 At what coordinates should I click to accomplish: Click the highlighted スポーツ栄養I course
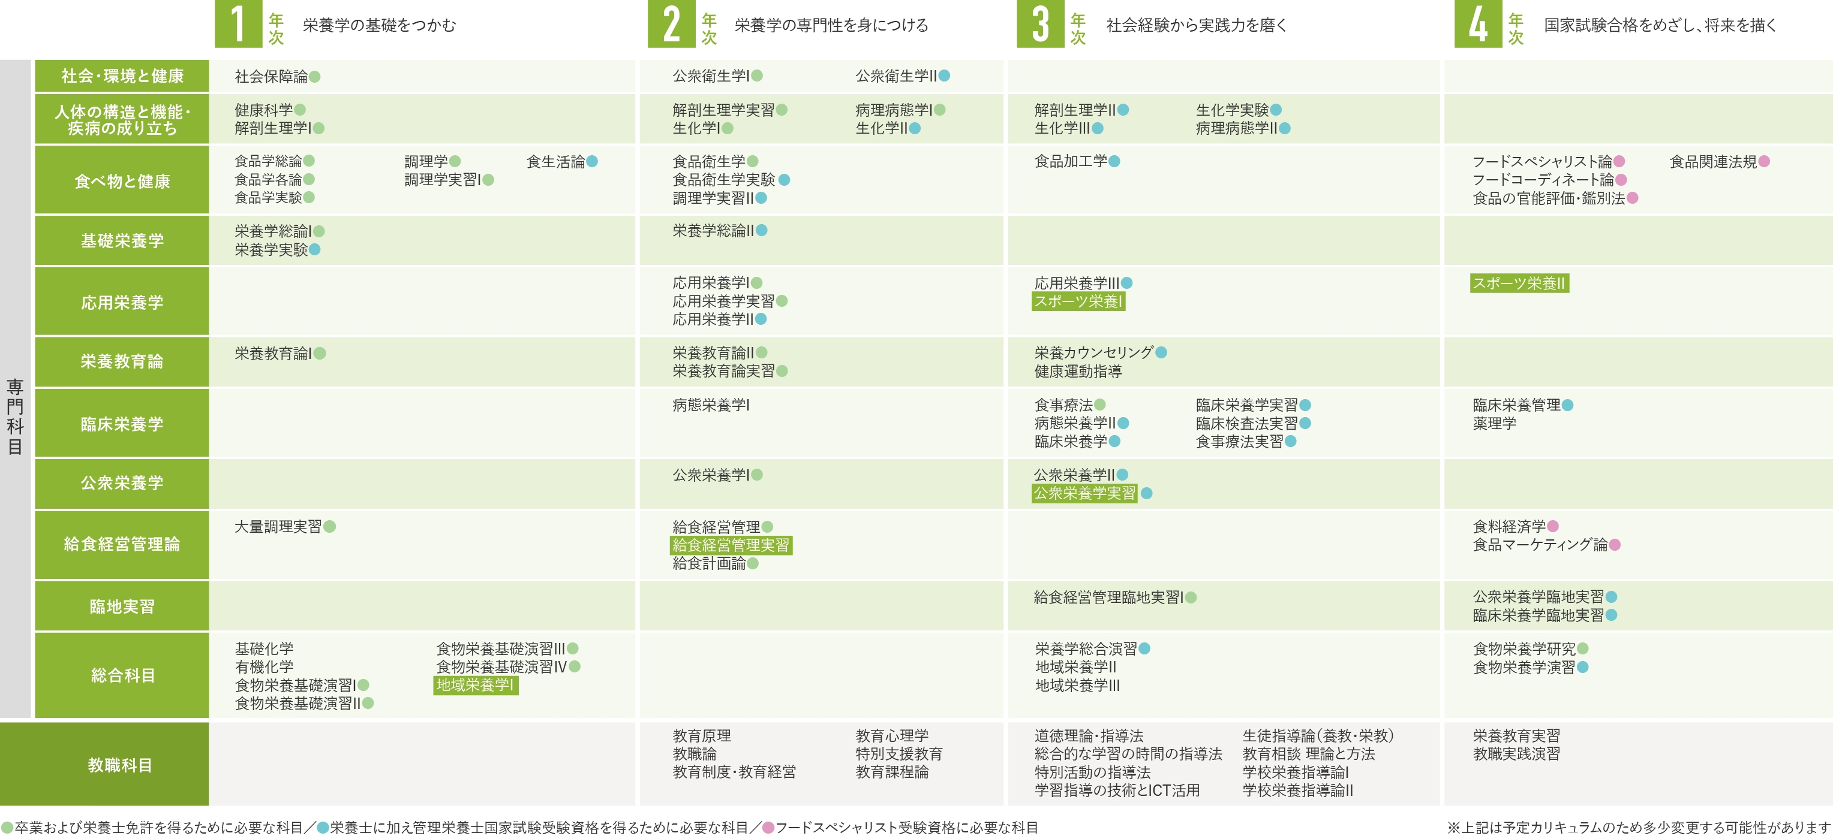pyautogui.click(x=1078, y=301)
